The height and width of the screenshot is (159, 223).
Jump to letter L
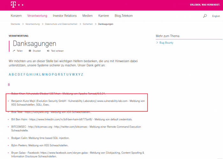[40, 74]
